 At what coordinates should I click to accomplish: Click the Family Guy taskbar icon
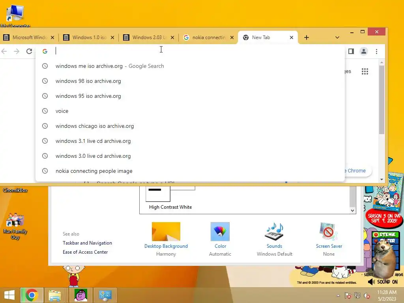[x=81, y=295]
